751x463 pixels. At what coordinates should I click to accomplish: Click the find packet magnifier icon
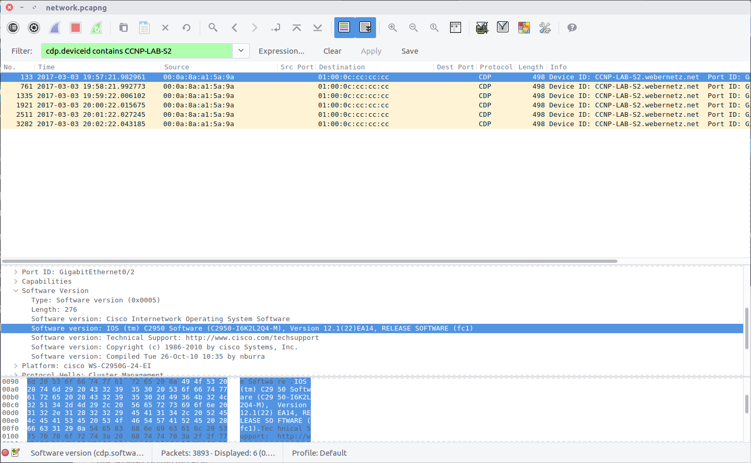213,28
